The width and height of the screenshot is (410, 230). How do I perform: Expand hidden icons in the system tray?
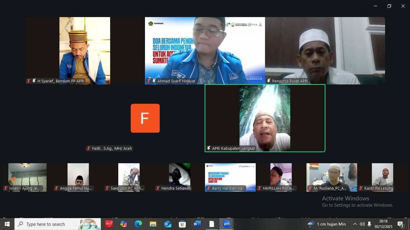pos(354,224)
